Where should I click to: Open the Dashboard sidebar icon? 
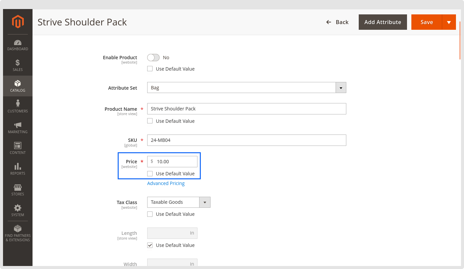(18, 43)
